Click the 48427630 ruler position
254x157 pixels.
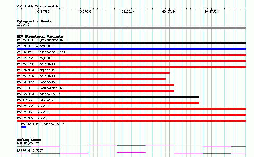211,11
